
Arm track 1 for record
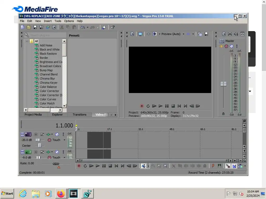click(x=36, y=134)
